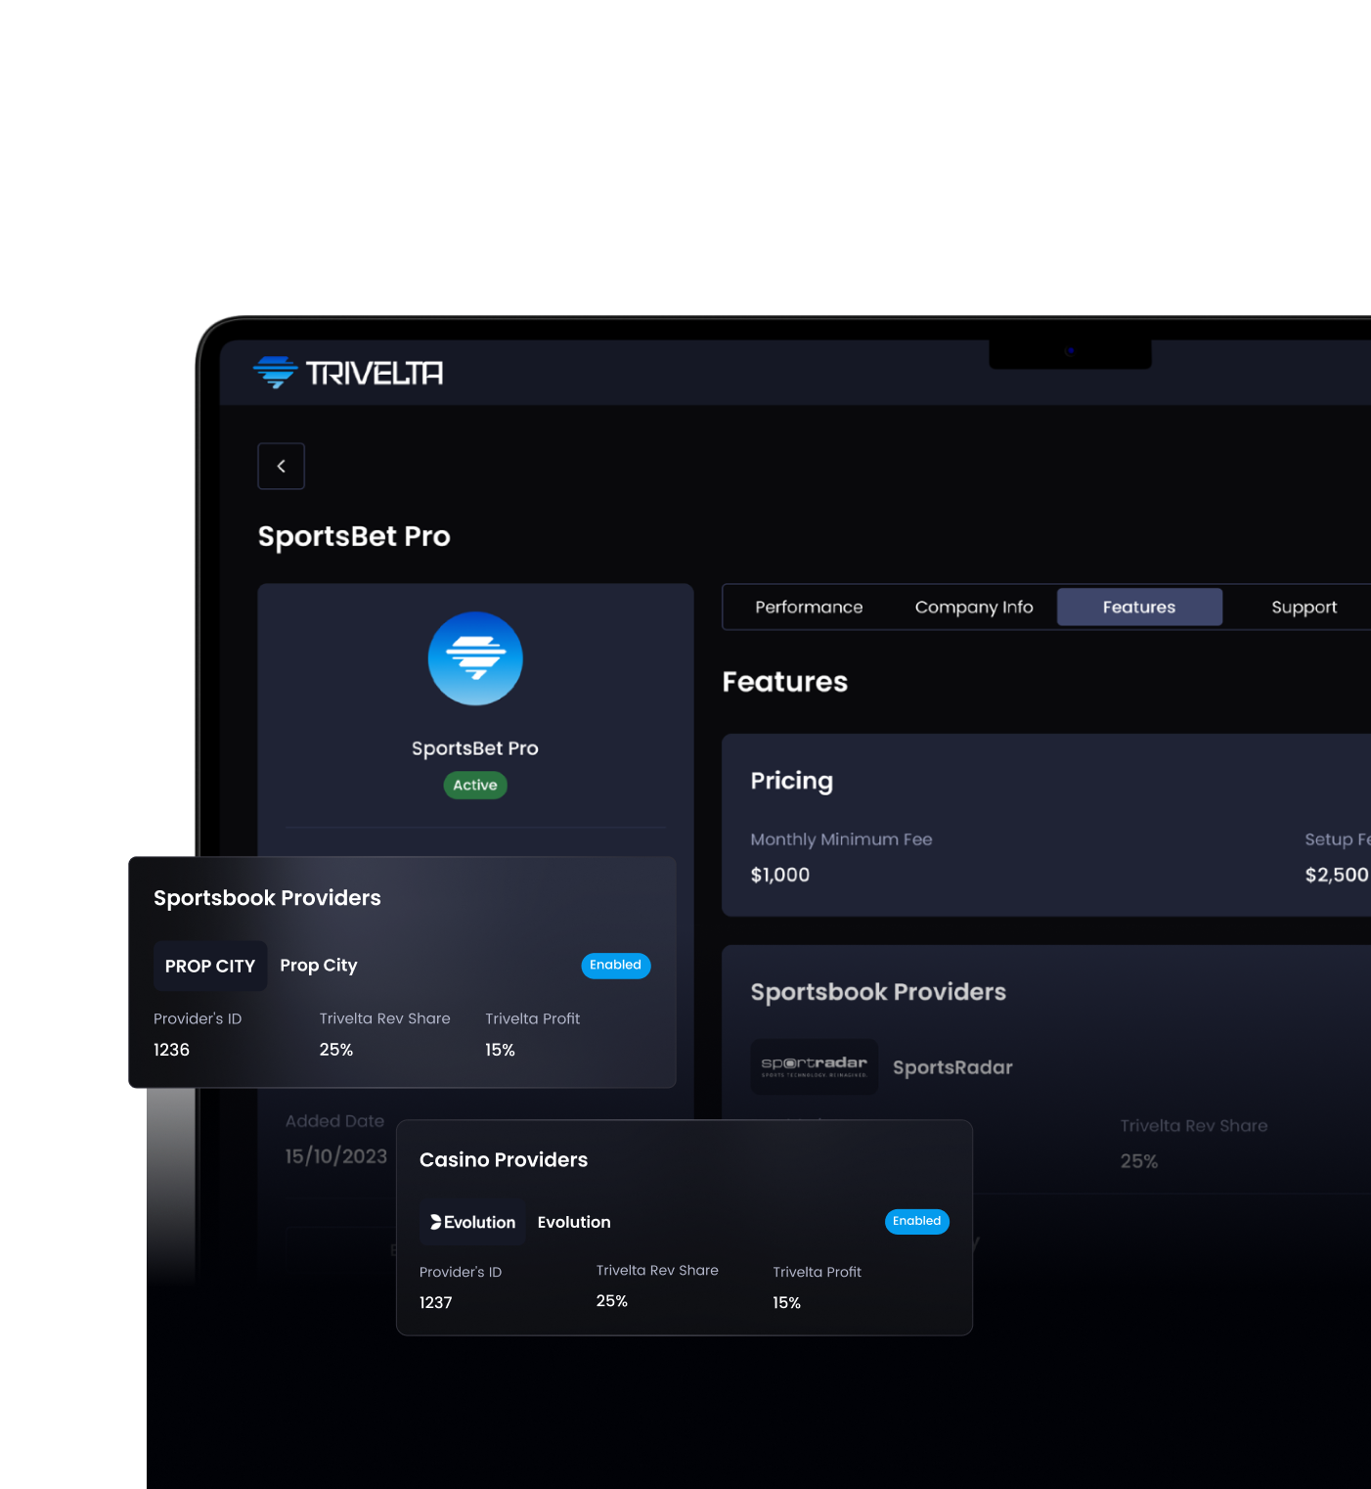The width and height of the screenshot is (1371, 1489).
Task: Click the Enabled badge for Evolution
Action: [x=917, y=1221]
